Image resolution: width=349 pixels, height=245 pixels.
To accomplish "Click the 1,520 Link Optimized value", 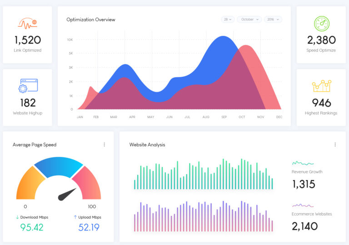I will pyautogui.click(x=27, y=40).
